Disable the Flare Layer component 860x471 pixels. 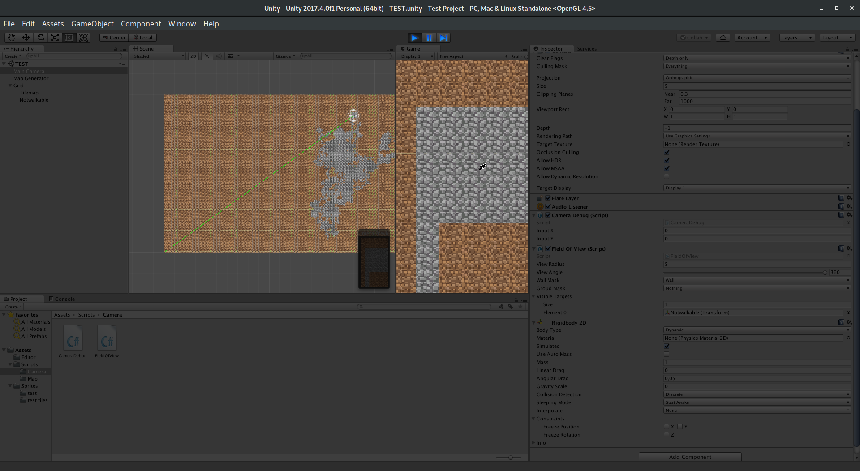[x=548, y=198]
